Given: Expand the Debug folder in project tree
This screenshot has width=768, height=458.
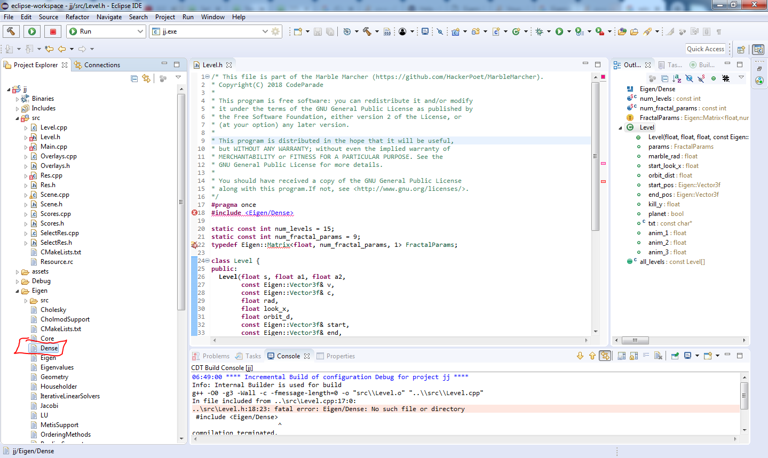Looking at the screenshot, I should click(17, 282).
